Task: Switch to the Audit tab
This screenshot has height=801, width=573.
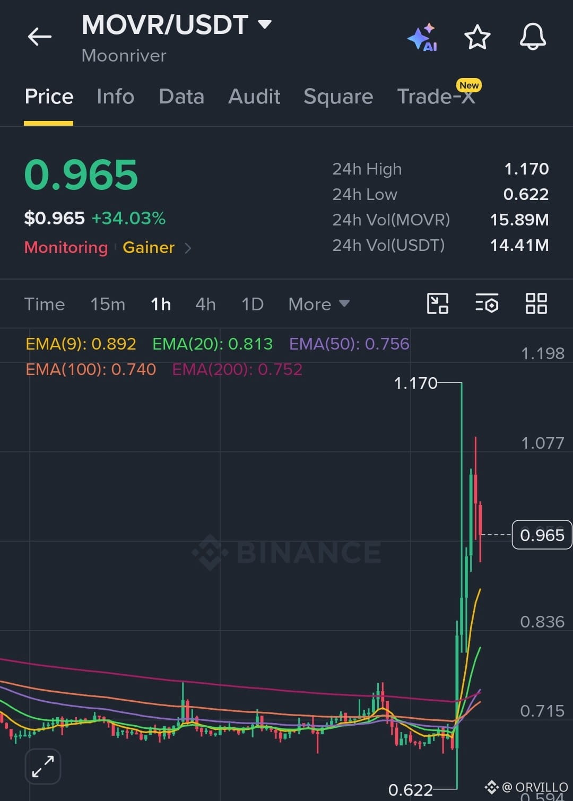Action: [x=254, y=97]
